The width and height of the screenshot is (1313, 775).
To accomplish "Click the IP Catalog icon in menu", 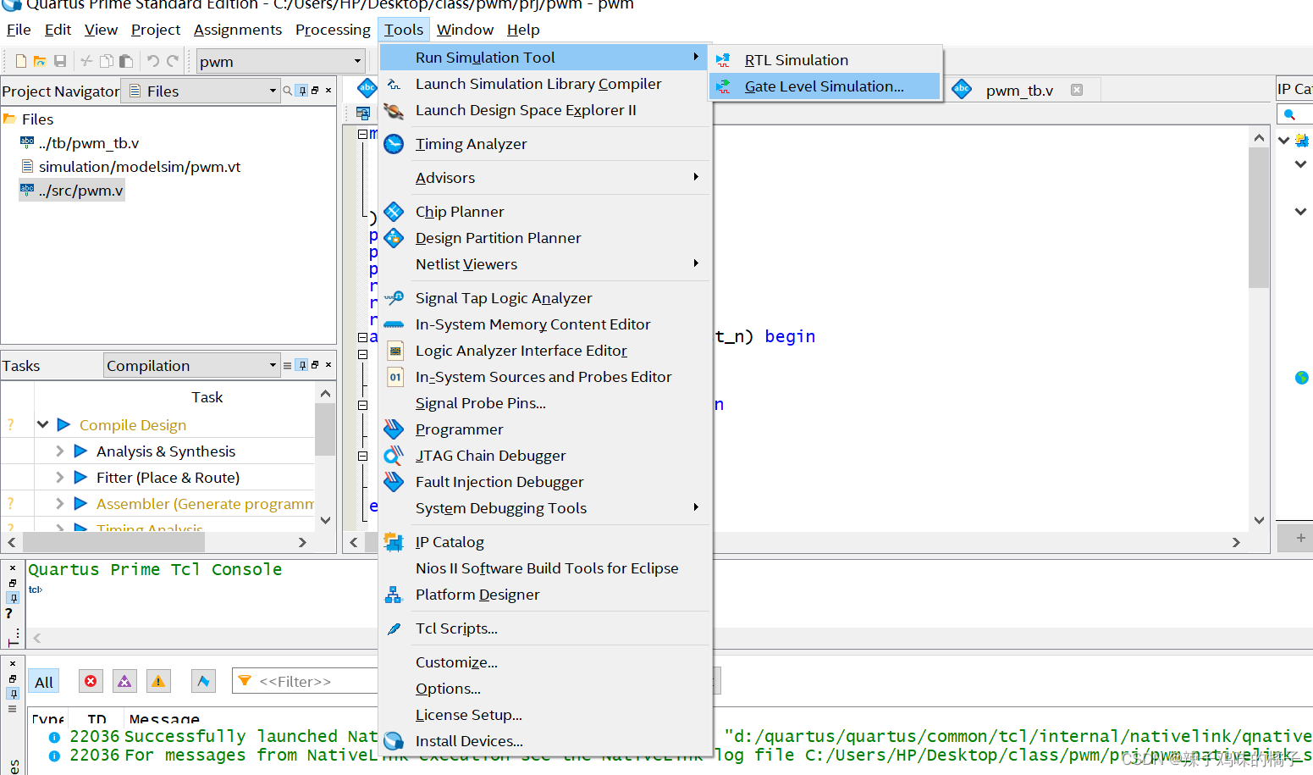I will pyautogui.click(x=394, y=542).
